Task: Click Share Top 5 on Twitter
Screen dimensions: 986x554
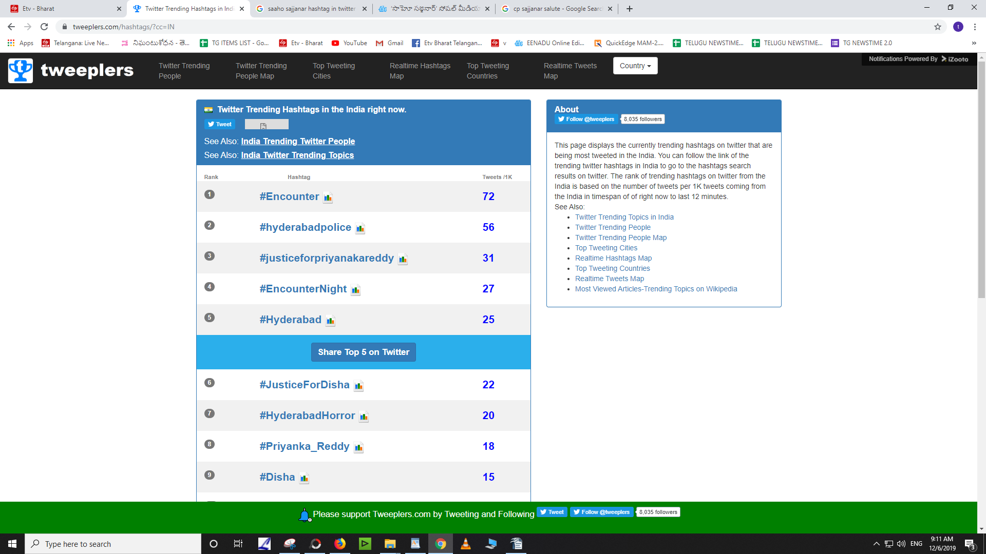Action: pyautogui.click(x=364, y=352)
